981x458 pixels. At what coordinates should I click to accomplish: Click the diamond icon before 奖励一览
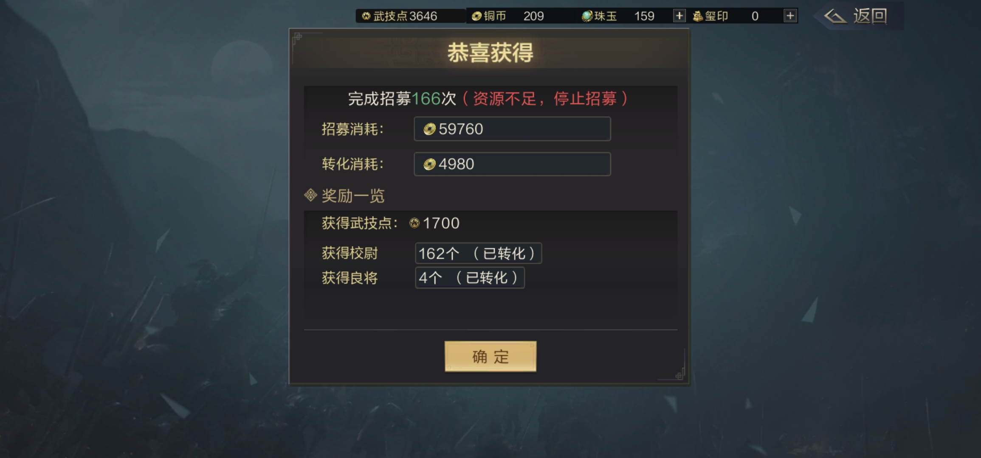310,195
